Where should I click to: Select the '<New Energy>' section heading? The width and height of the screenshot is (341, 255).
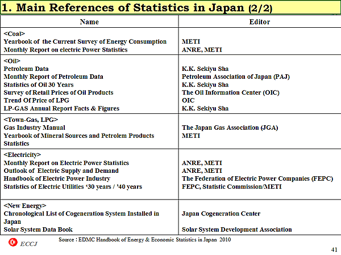click(x=25, y=206)
